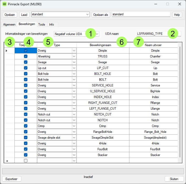Click the progress bar above Exporteer

(93, 171)
